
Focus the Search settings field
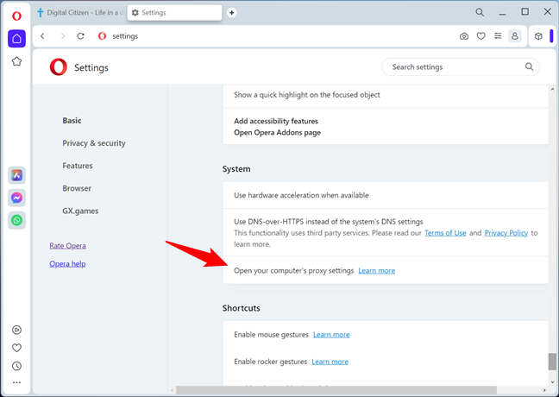point(461,66)
